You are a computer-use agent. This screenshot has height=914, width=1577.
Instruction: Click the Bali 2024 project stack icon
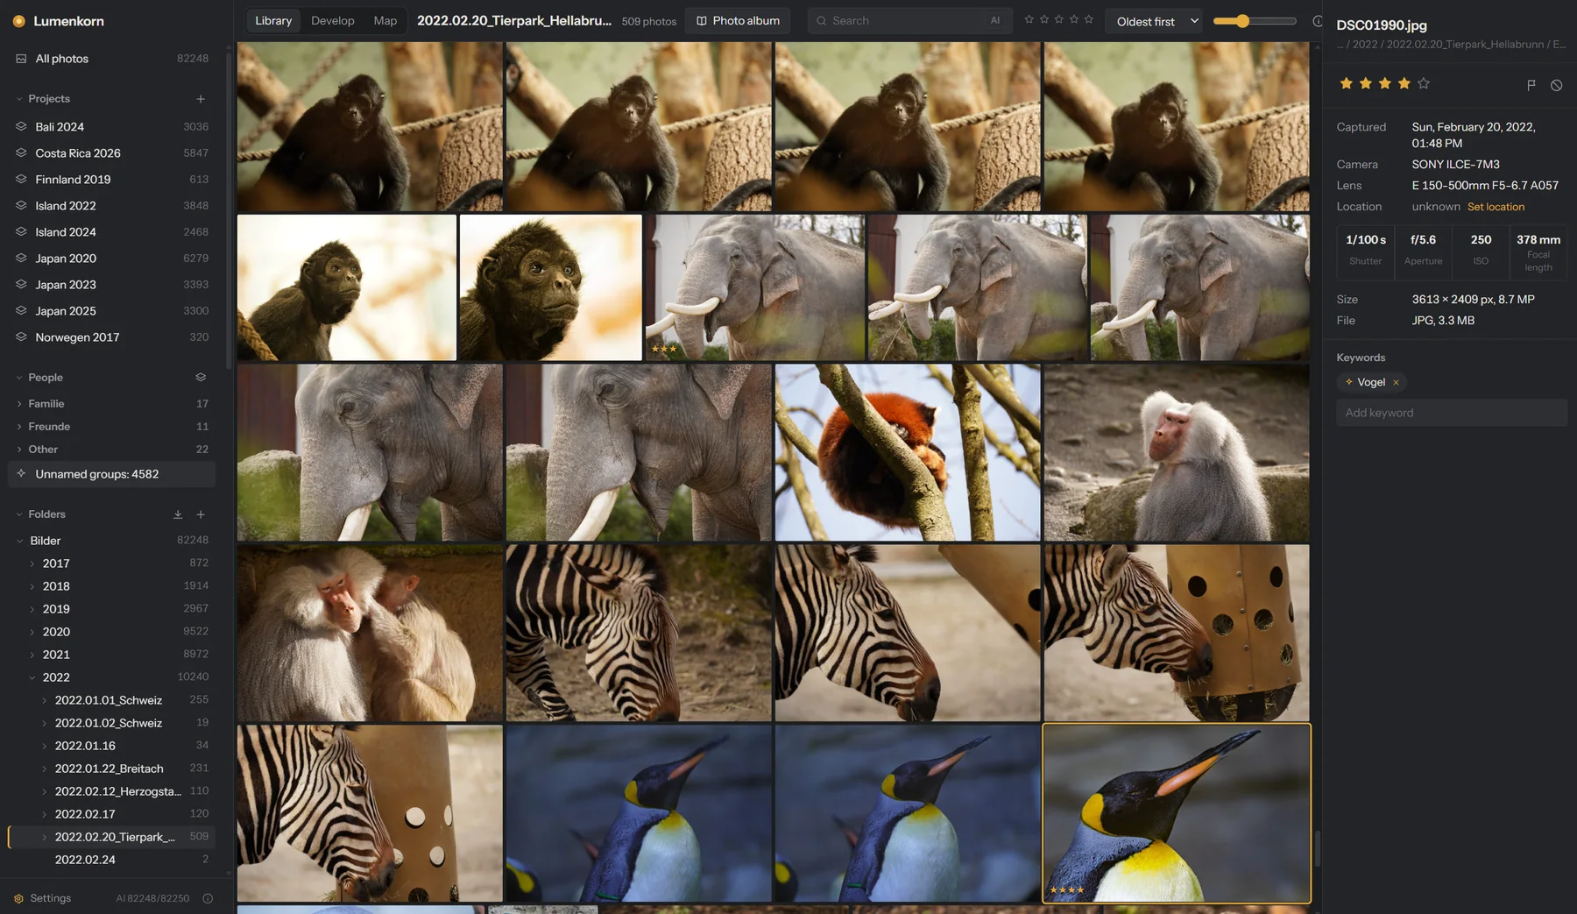21,126
